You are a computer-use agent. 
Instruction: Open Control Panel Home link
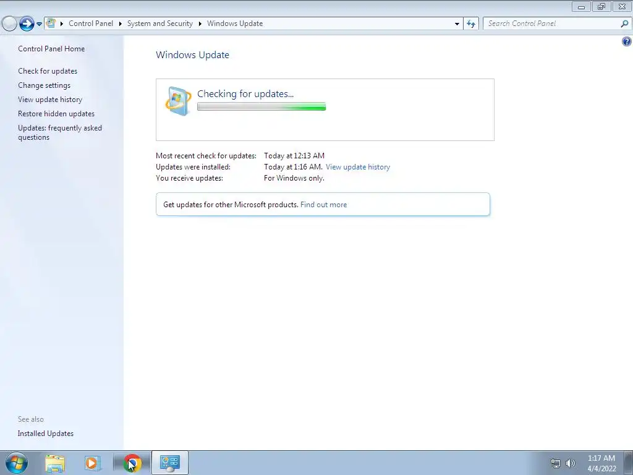coord(51,49)
